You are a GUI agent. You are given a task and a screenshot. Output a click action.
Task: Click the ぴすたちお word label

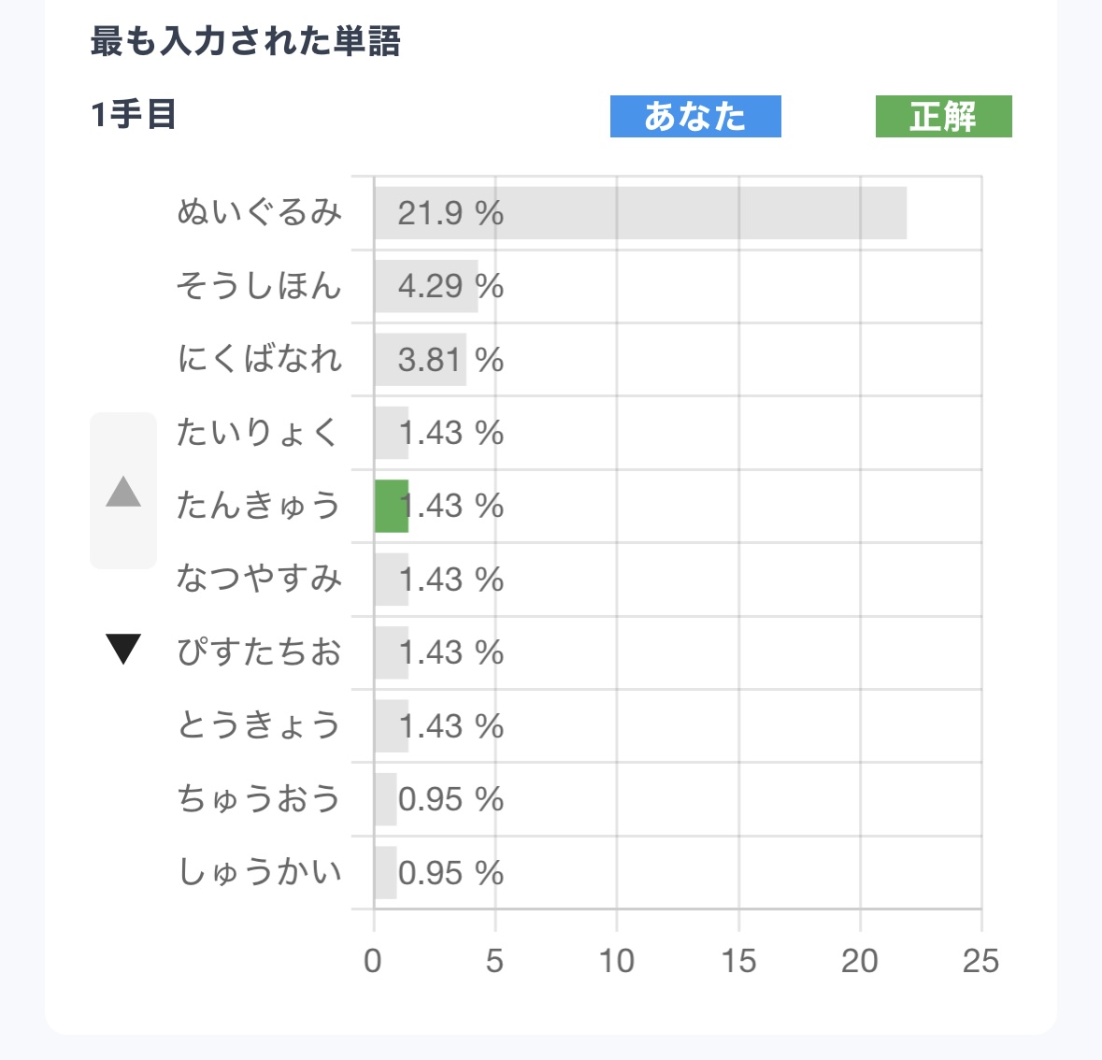coord(259,652)
